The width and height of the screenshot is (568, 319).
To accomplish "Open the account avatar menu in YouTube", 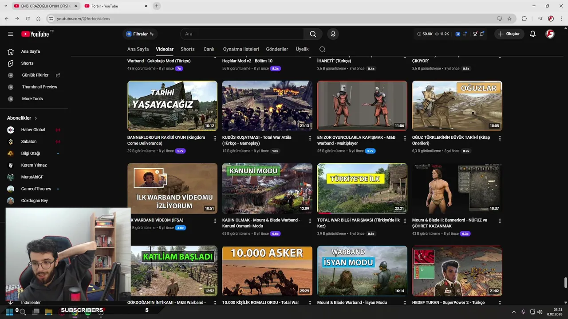I will click(x=550, y=34).
